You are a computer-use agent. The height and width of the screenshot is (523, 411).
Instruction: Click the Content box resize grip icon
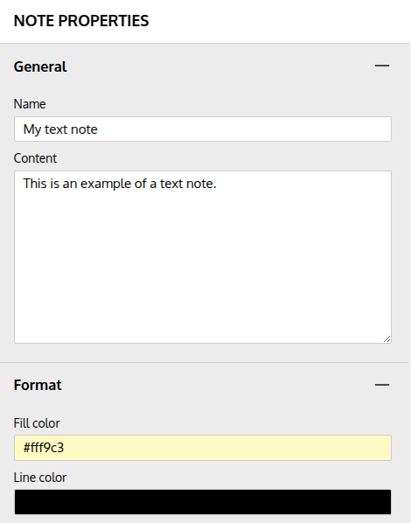point(387,338)
